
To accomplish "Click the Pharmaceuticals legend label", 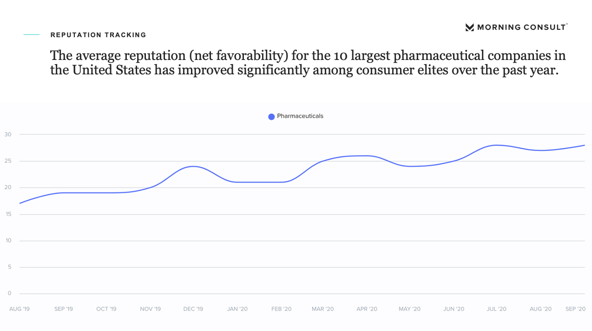I will coord(300,116).
